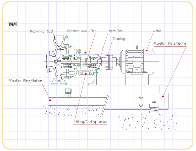Viewport: 196px width, 151px height.
Task: Click the motor lifting eye bolt
Action: 137,47
